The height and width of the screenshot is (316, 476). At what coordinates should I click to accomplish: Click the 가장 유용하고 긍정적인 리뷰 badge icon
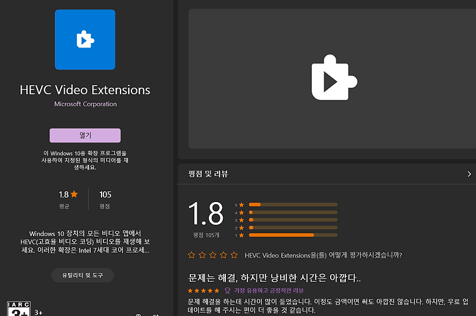point(227,291)
